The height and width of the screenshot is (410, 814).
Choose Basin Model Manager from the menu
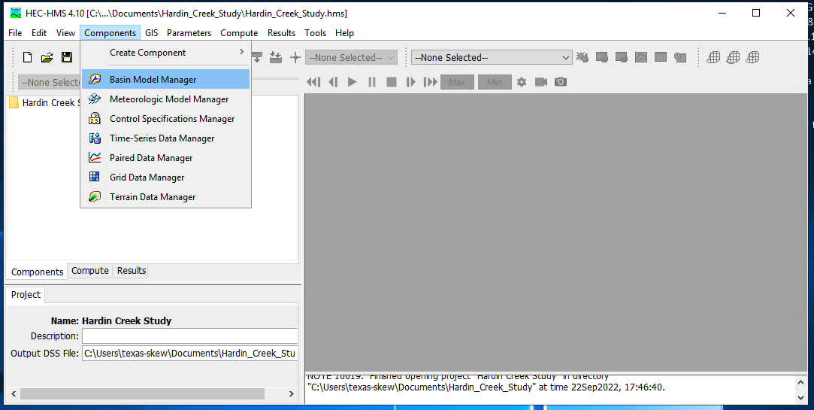click(165, 80)
